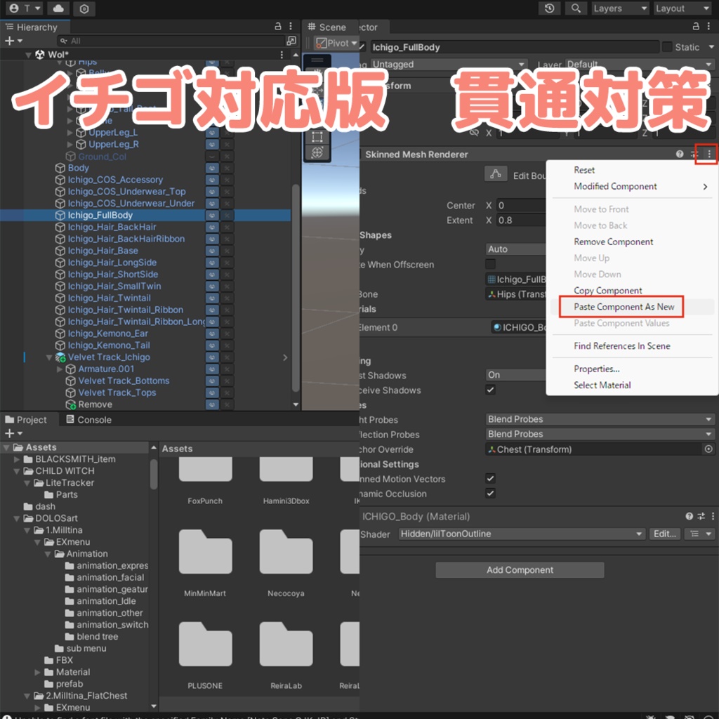This screenshot has height=719, width=719.
Task: Expand UpperLeg_R in hierarchy
Action: tap(70, 145)
